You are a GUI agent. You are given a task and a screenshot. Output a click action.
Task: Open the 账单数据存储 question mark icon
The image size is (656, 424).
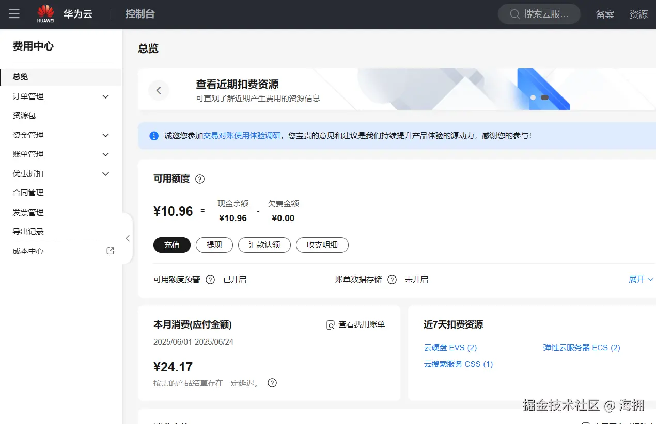(x=392, y=279)
